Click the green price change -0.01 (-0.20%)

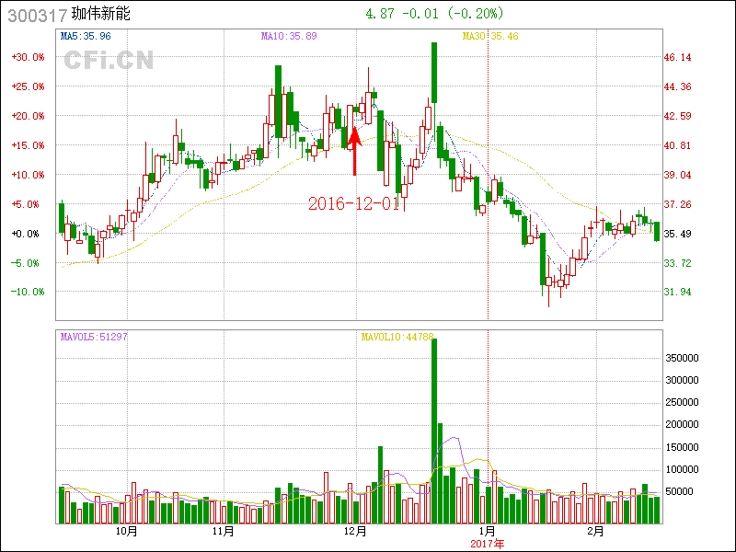(x=459, y=14)
